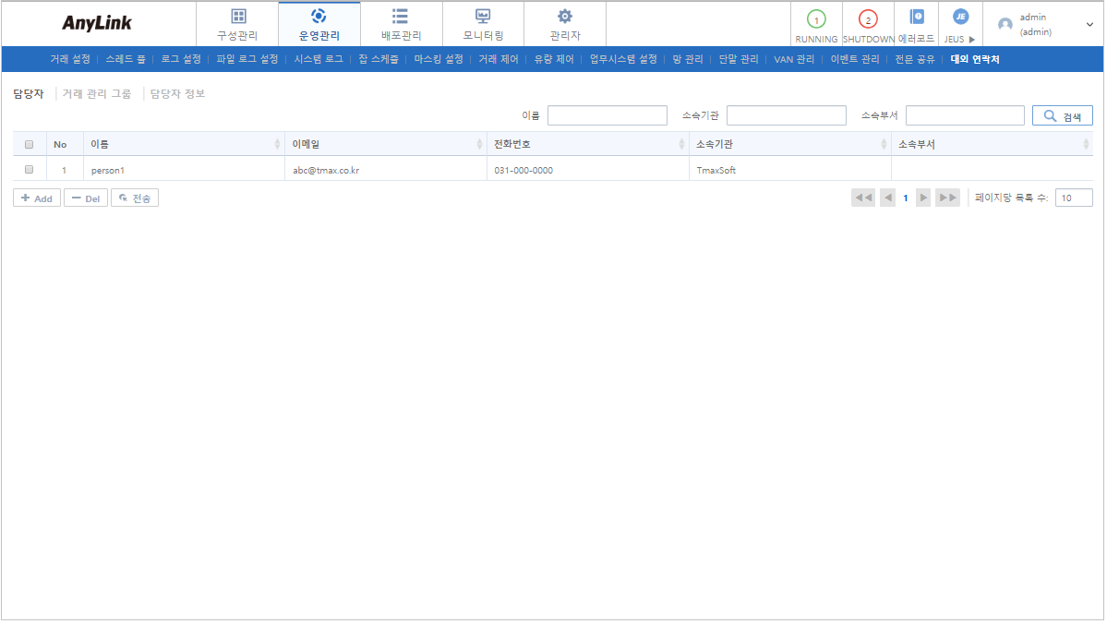Click the SHUTDOWN status circle
1107x624 pixels.
pos(868,19)
